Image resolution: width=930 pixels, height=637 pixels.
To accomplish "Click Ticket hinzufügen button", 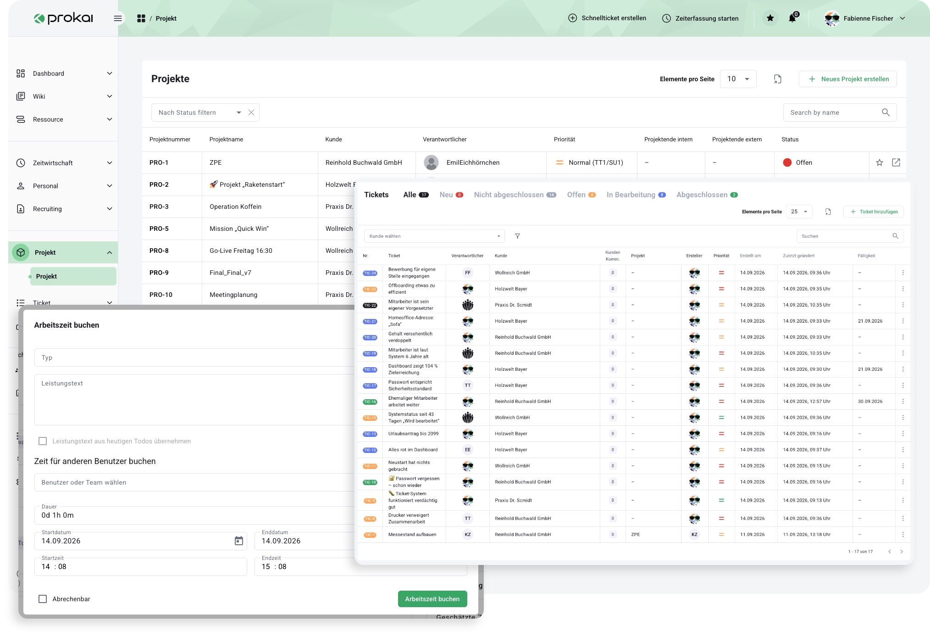I will [x=873, y=212].
